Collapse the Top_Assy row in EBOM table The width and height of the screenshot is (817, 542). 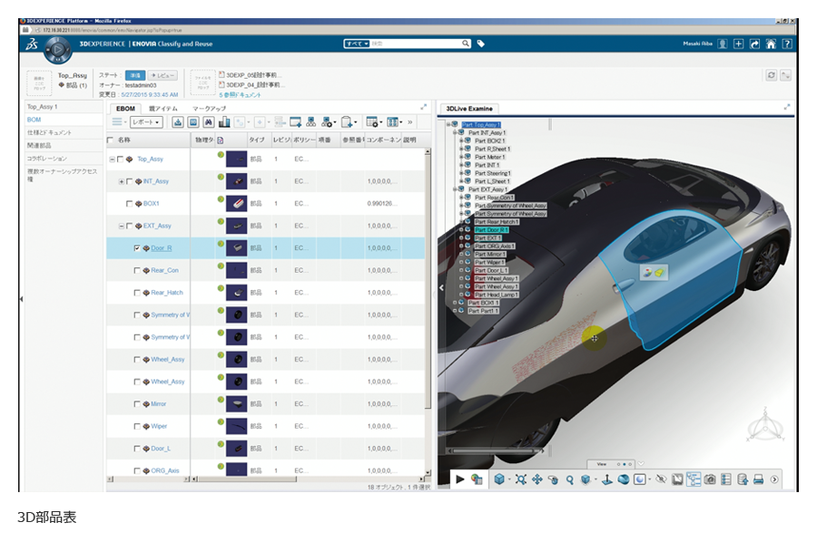click(112, 160)
